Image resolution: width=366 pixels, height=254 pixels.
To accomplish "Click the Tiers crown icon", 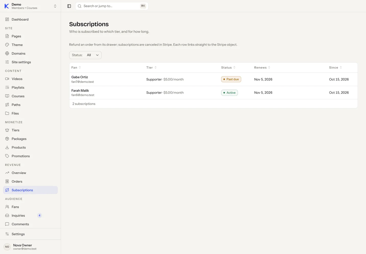I will tap(7, 130).
